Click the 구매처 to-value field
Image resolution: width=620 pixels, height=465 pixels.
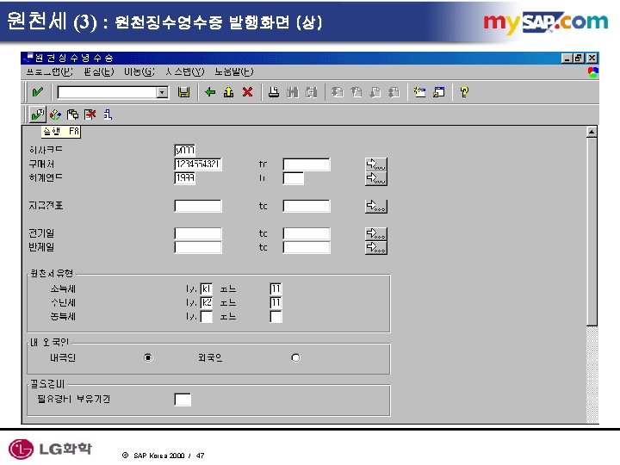(x=307, y=164)
